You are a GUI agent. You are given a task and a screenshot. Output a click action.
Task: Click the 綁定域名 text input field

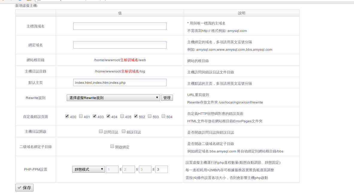click(120, 45)
